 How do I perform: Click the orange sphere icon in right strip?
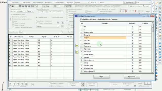[156, 76]
